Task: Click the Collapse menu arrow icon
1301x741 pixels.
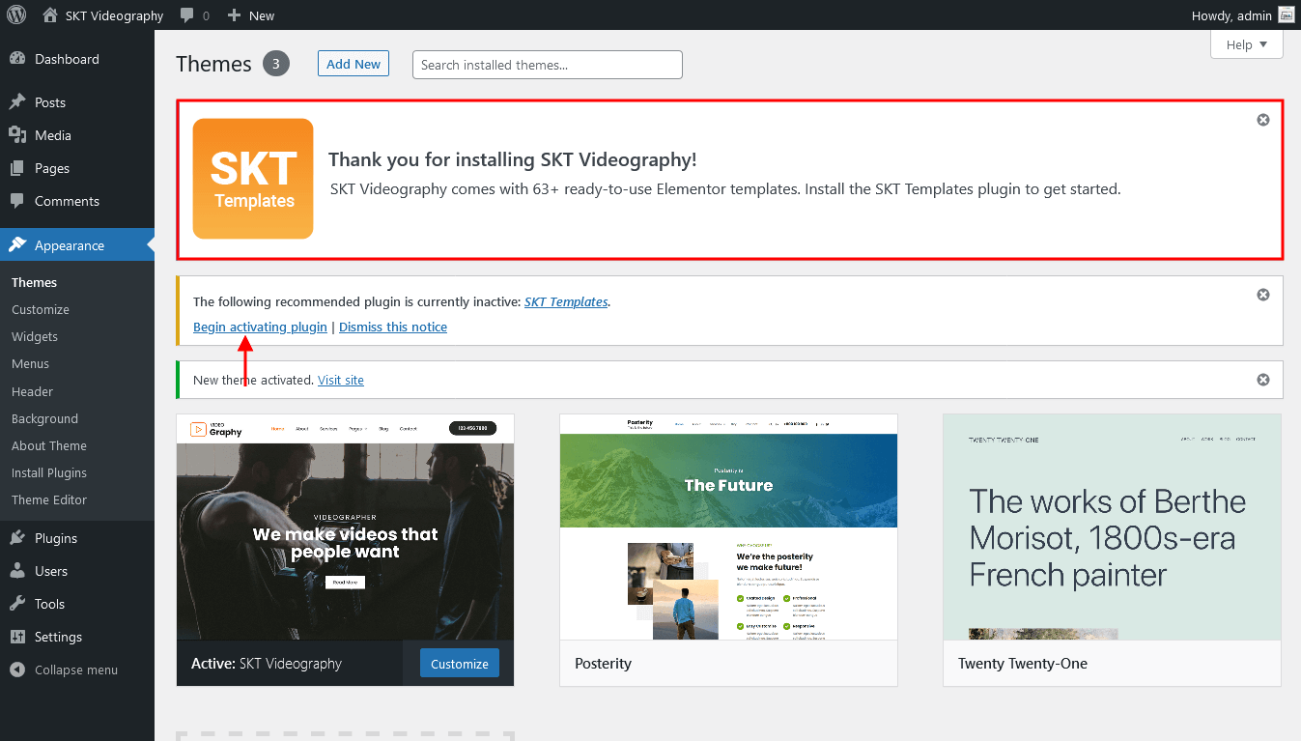Action: [17, 670]
